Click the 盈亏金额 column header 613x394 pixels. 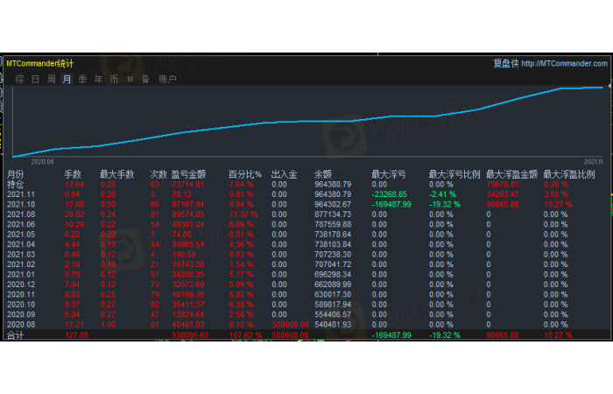(187, 175)
